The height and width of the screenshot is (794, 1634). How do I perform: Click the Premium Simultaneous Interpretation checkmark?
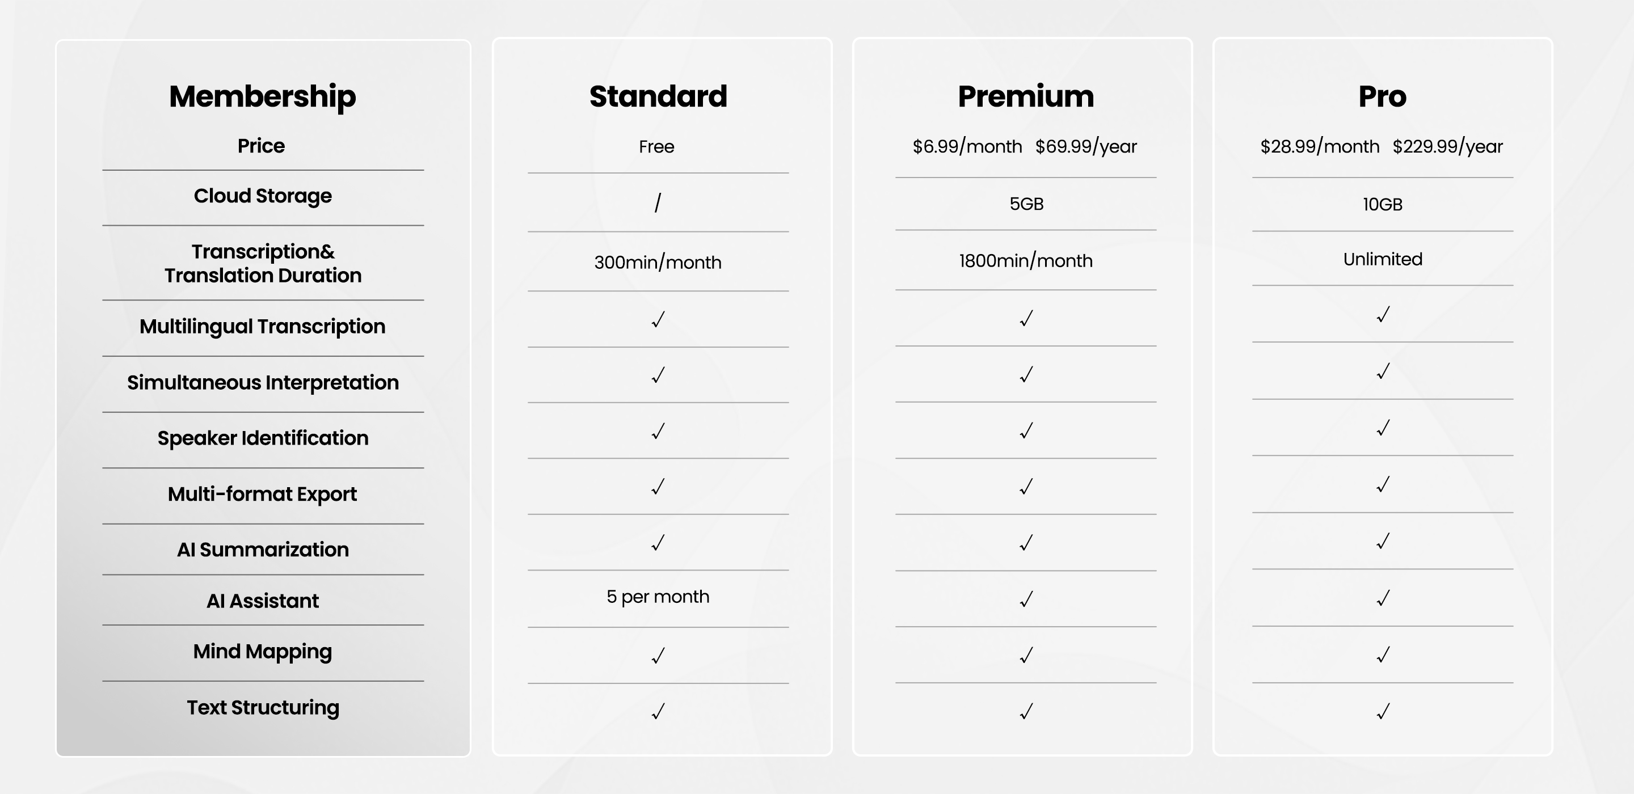pos(1026,375)
